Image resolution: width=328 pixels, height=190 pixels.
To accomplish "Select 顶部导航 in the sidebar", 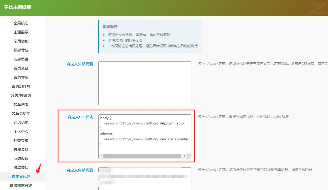I will click(x=21, y=50).
